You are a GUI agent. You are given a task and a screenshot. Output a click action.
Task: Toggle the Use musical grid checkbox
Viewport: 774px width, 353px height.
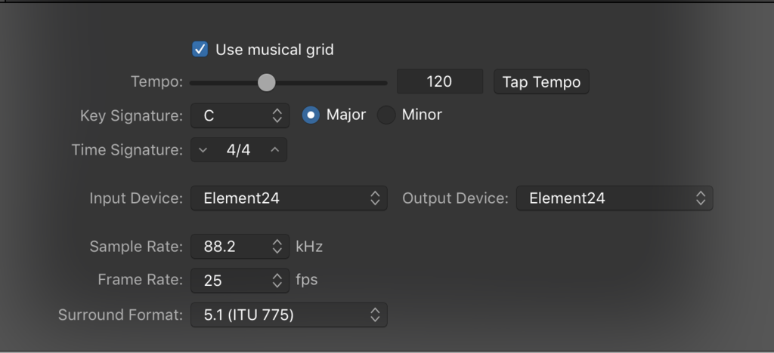(200, 50)
